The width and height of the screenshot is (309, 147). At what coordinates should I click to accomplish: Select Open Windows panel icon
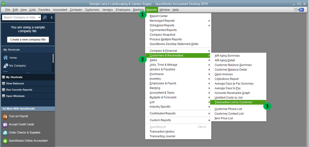coord(3,96)
